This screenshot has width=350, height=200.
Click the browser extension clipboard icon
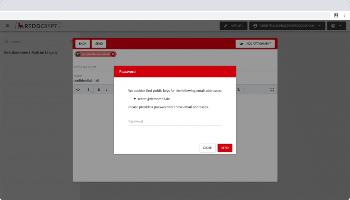point(336,15)
